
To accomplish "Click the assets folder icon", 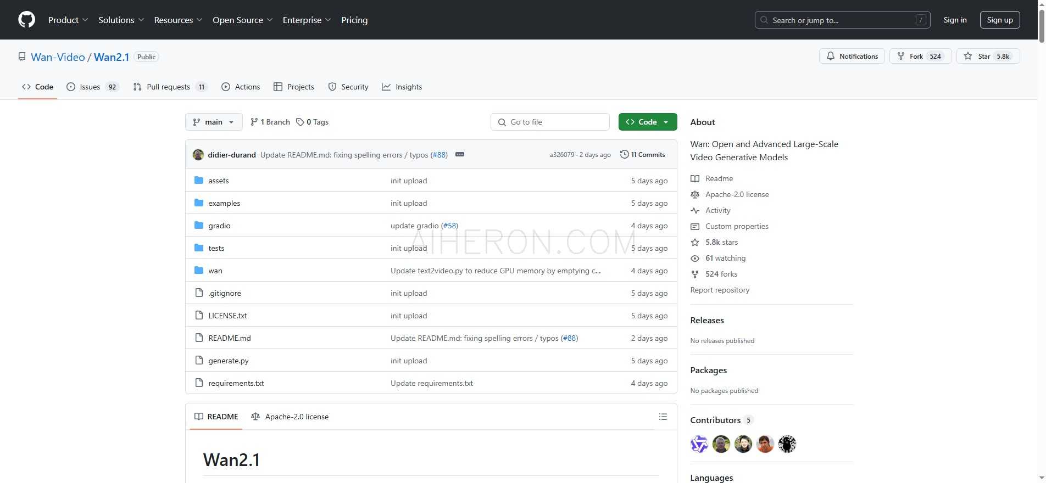I will tap(199, 180).
